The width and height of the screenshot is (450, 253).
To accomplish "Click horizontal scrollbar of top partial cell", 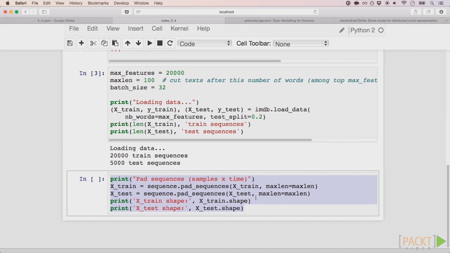I will [x=194, y=61].
